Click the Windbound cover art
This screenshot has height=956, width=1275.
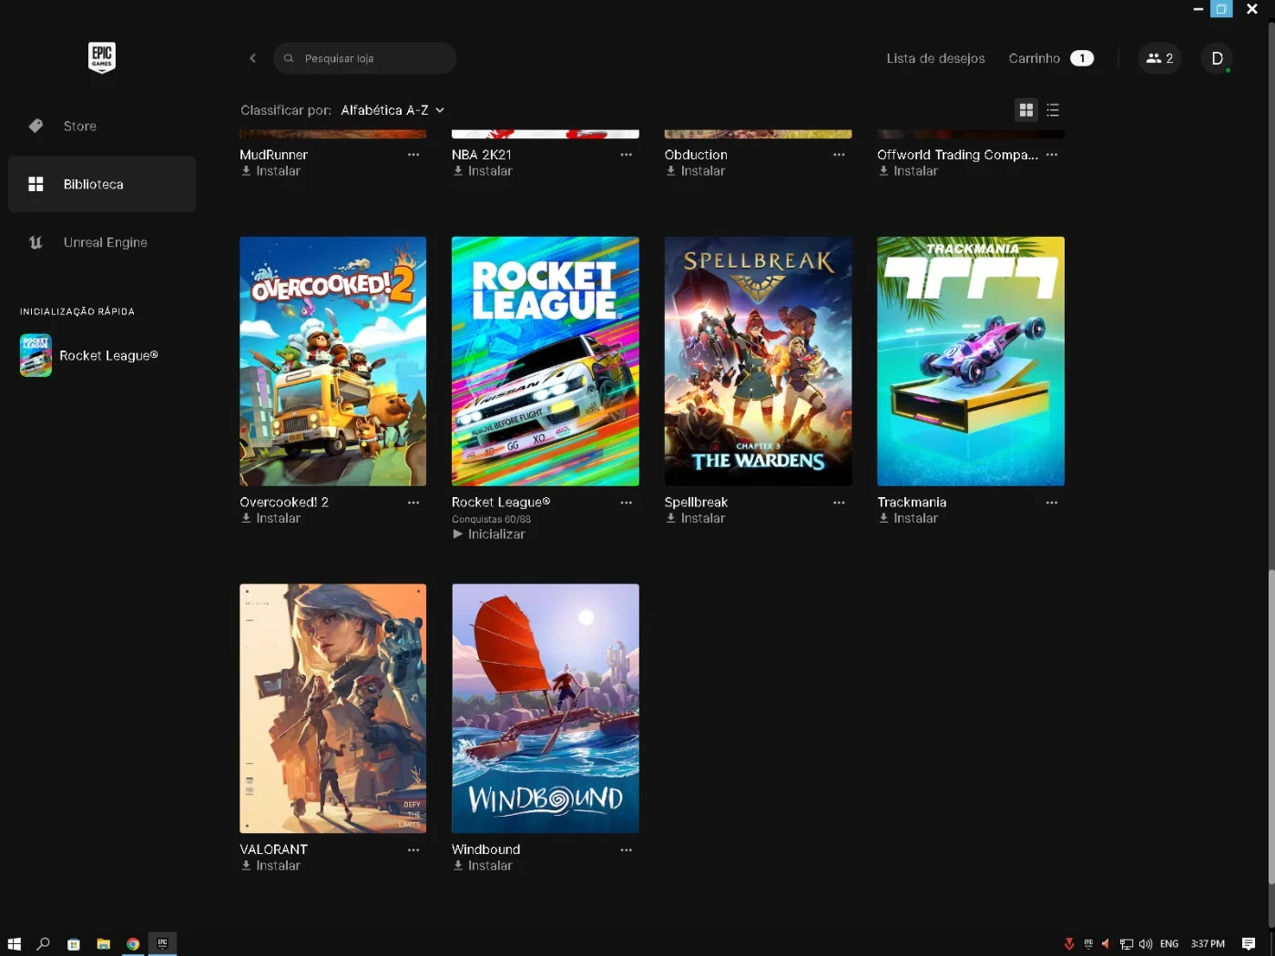pos(546,708)
